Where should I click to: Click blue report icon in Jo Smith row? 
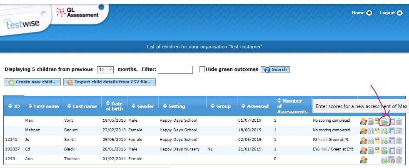[392, 140]
